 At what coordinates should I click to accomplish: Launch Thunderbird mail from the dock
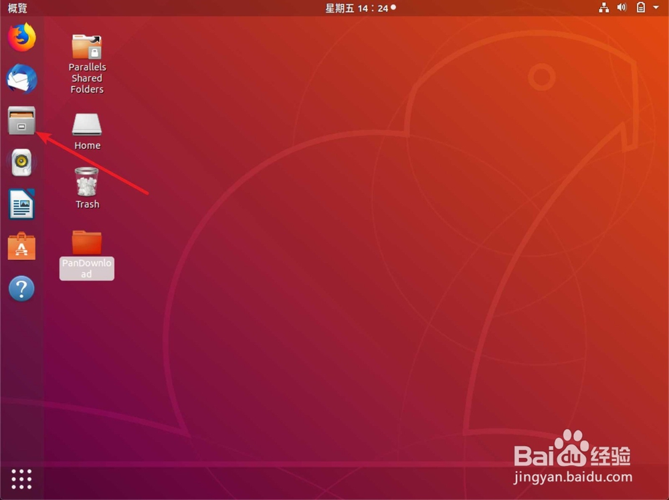tap(22, 79)
